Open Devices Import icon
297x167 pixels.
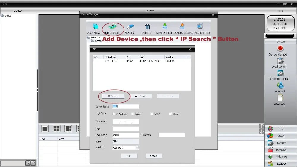point(165,27)
